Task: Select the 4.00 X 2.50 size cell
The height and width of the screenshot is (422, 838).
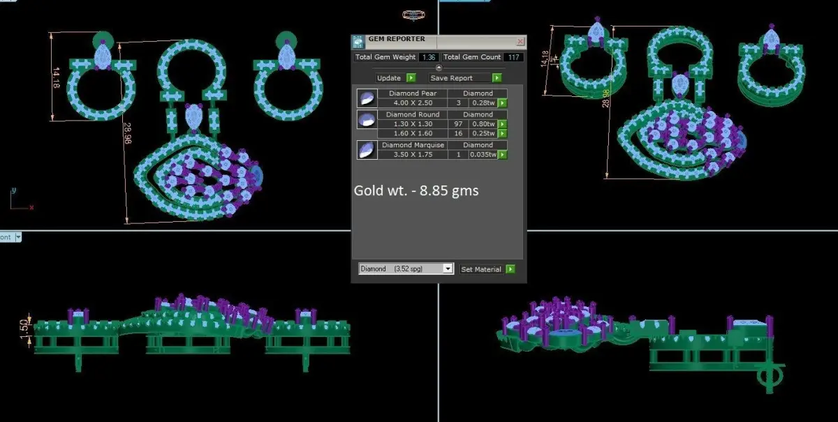Action: pos(412,103)
